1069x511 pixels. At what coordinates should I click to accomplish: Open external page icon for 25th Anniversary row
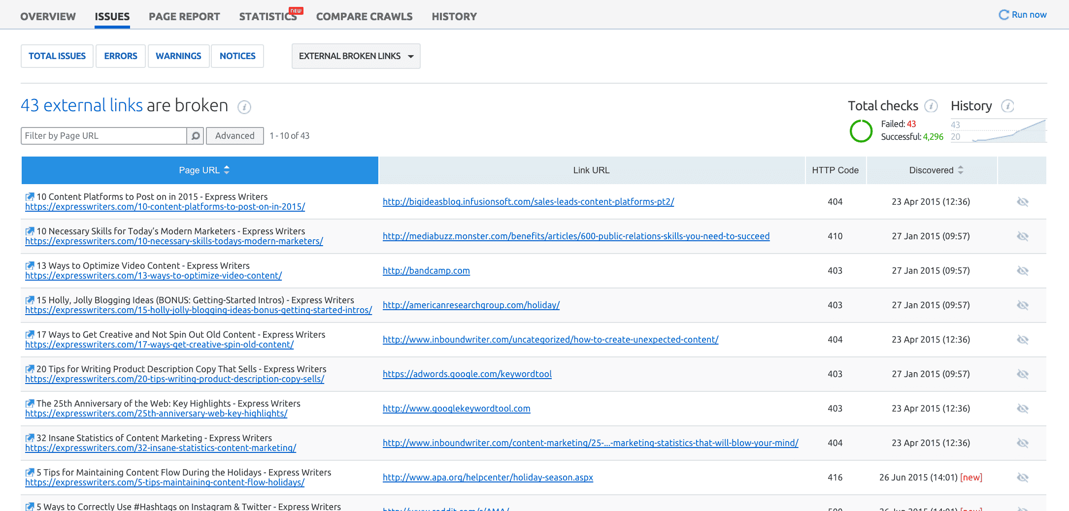(x=30, y=403)
